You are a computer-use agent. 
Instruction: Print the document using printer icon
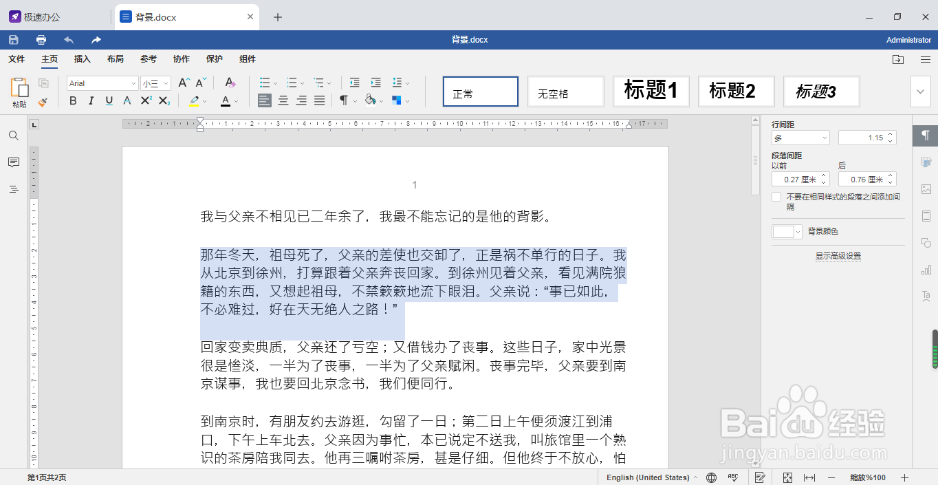tap(41, 40)
